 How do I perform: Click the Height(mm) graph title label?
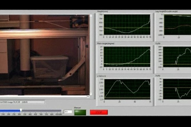pyautogui.click(x=103, y=12)
